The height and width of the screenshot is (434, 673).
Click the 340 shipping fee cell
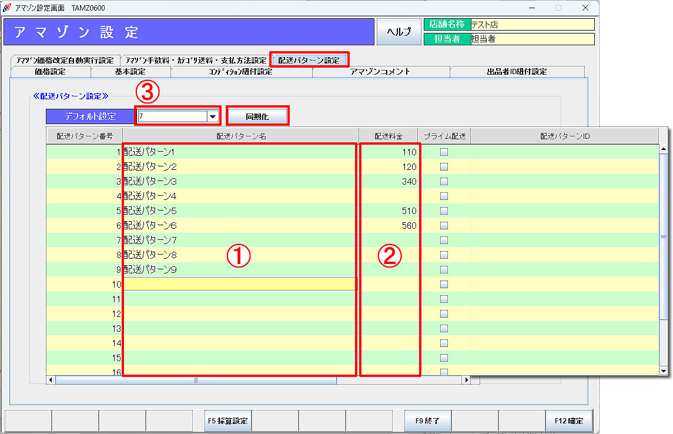click(x=389, y=181)
